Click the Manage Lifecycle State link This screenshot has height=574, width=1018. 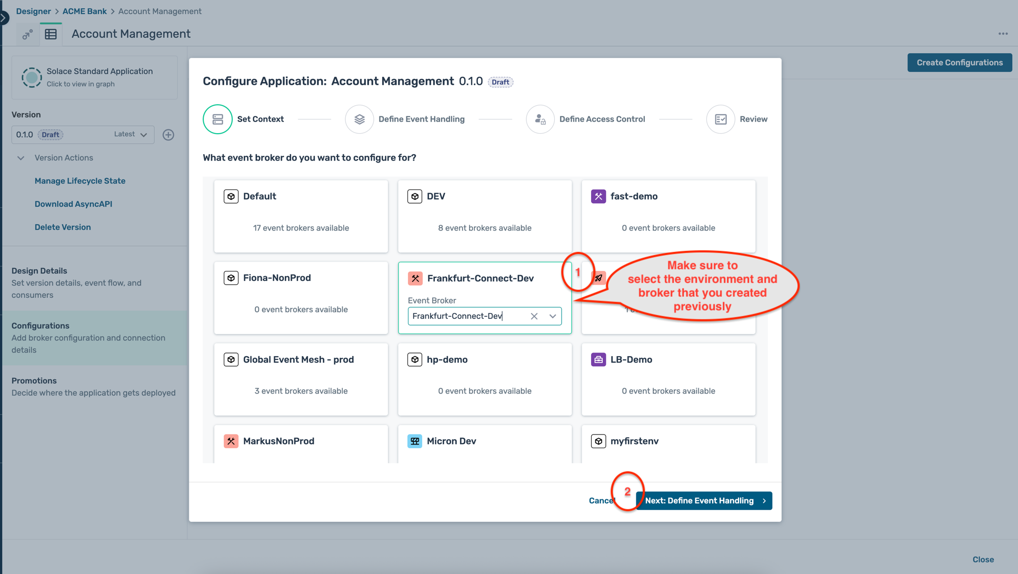(x=80, y=181)
